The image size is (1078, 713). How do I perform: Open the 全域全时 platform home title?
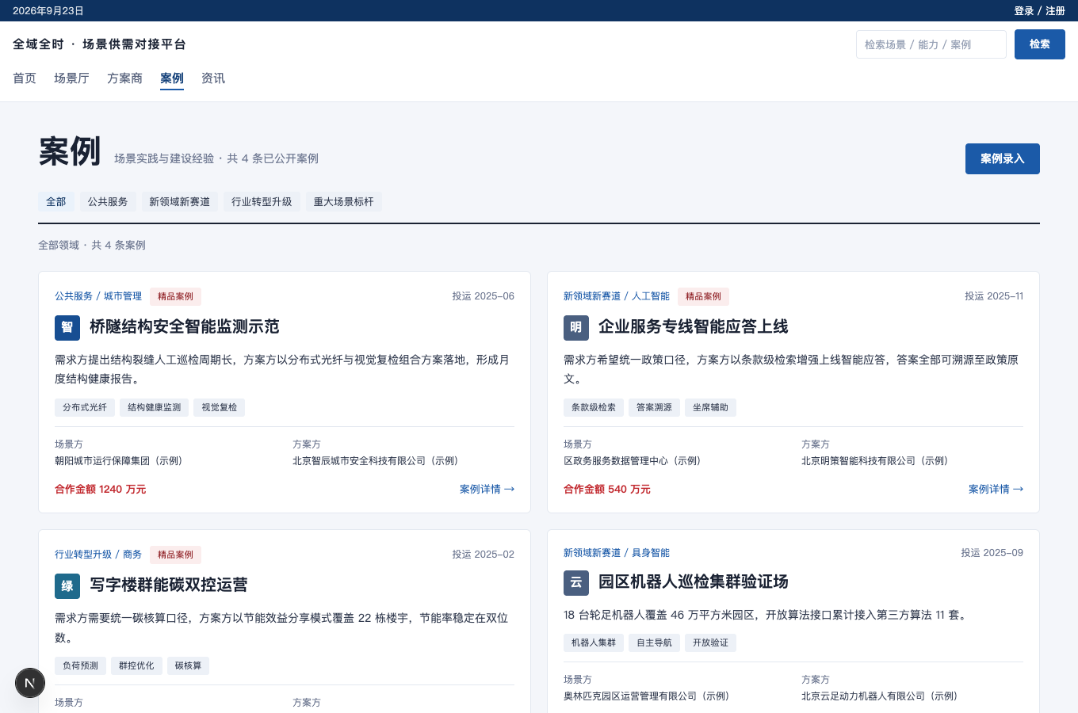(x=100, y=44)
